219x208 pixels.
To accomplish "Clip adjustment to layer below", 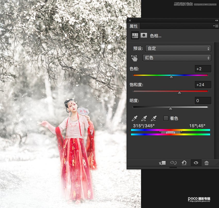I will click(x=162, y=163).
